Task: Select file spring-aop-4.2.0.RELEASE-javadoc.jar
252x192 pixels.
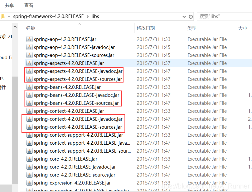Action: [74, 47]
